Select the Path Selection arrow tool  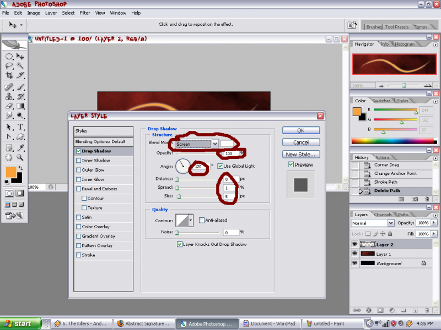(9, 127)
